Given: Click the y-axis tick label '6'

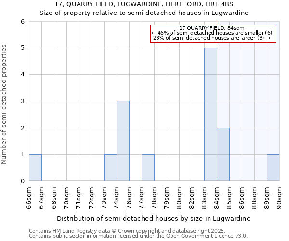Looking at the screenshot, I should (23, 22).
